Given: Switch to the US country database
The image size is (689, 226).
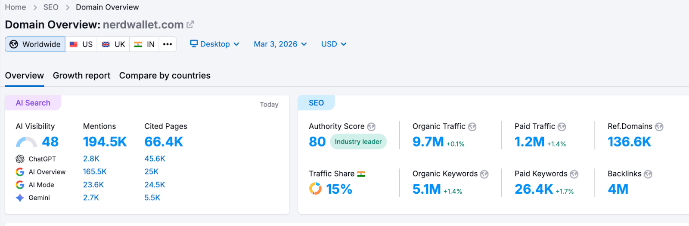Looking at the screenshot, I should point(81,44).
